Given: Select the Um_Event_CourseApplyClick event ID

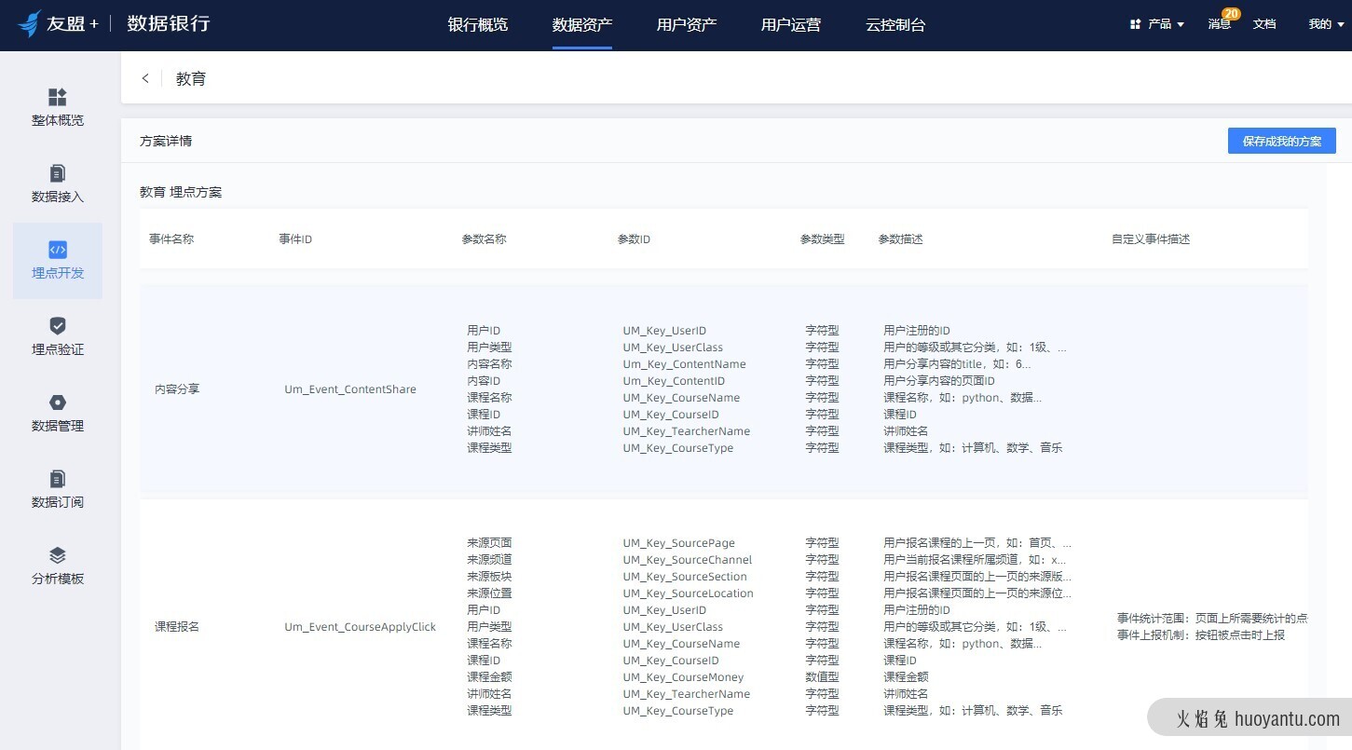Looking at the screenshot, I should coord(361,627).
